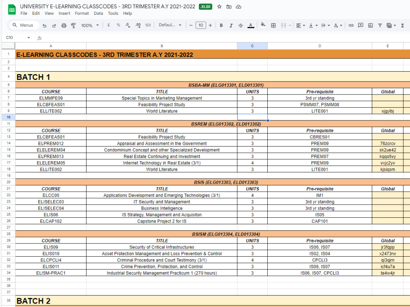Format as currency
Viewport: 410px width, 307px height.
[x=109, y=25]
